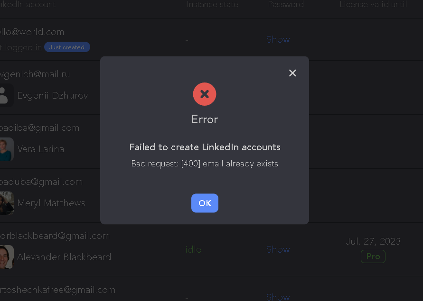
Task: Sort by the Instance state column header
Action: pyautogui.click(x=212, y=4)
